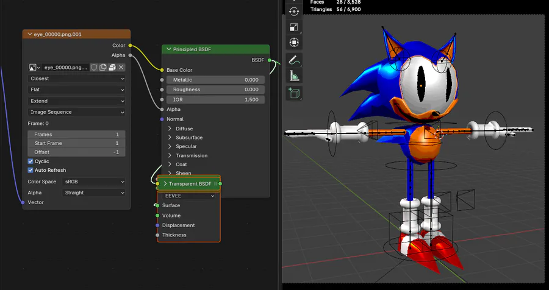Expand the Subsurface panel
This screenshot has height=290, width=549.
point(170,138)
